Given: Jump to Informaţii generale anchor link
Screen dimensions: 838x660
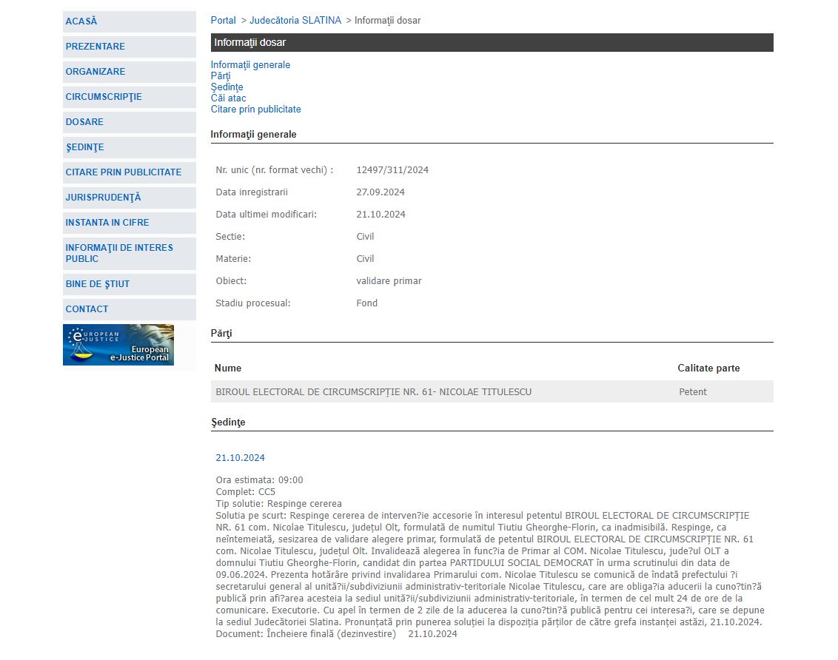Looking at the screenshot, I should point(250,65).
